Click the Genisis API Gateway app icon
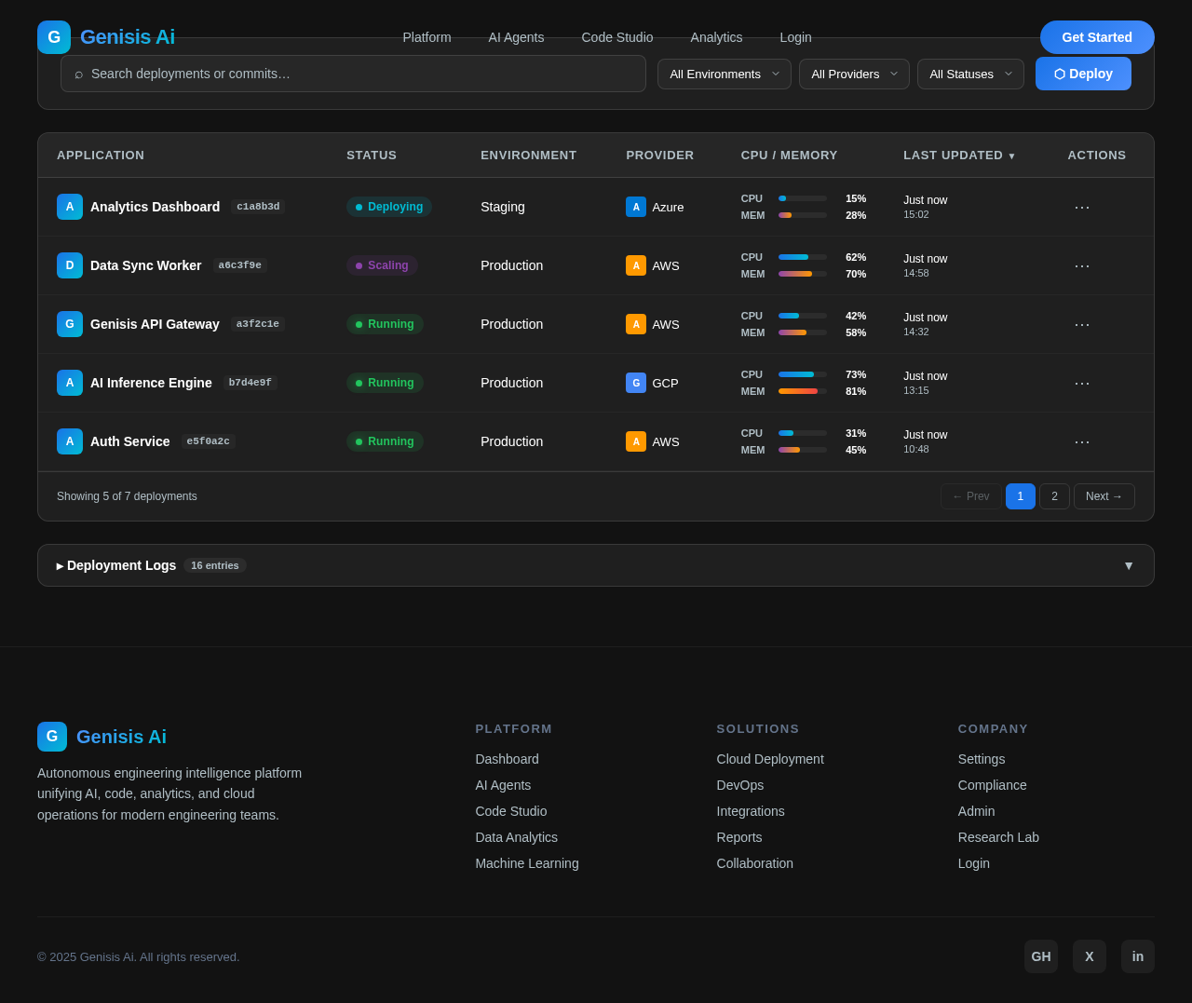1192x1003 pixels. coord(70,324)
